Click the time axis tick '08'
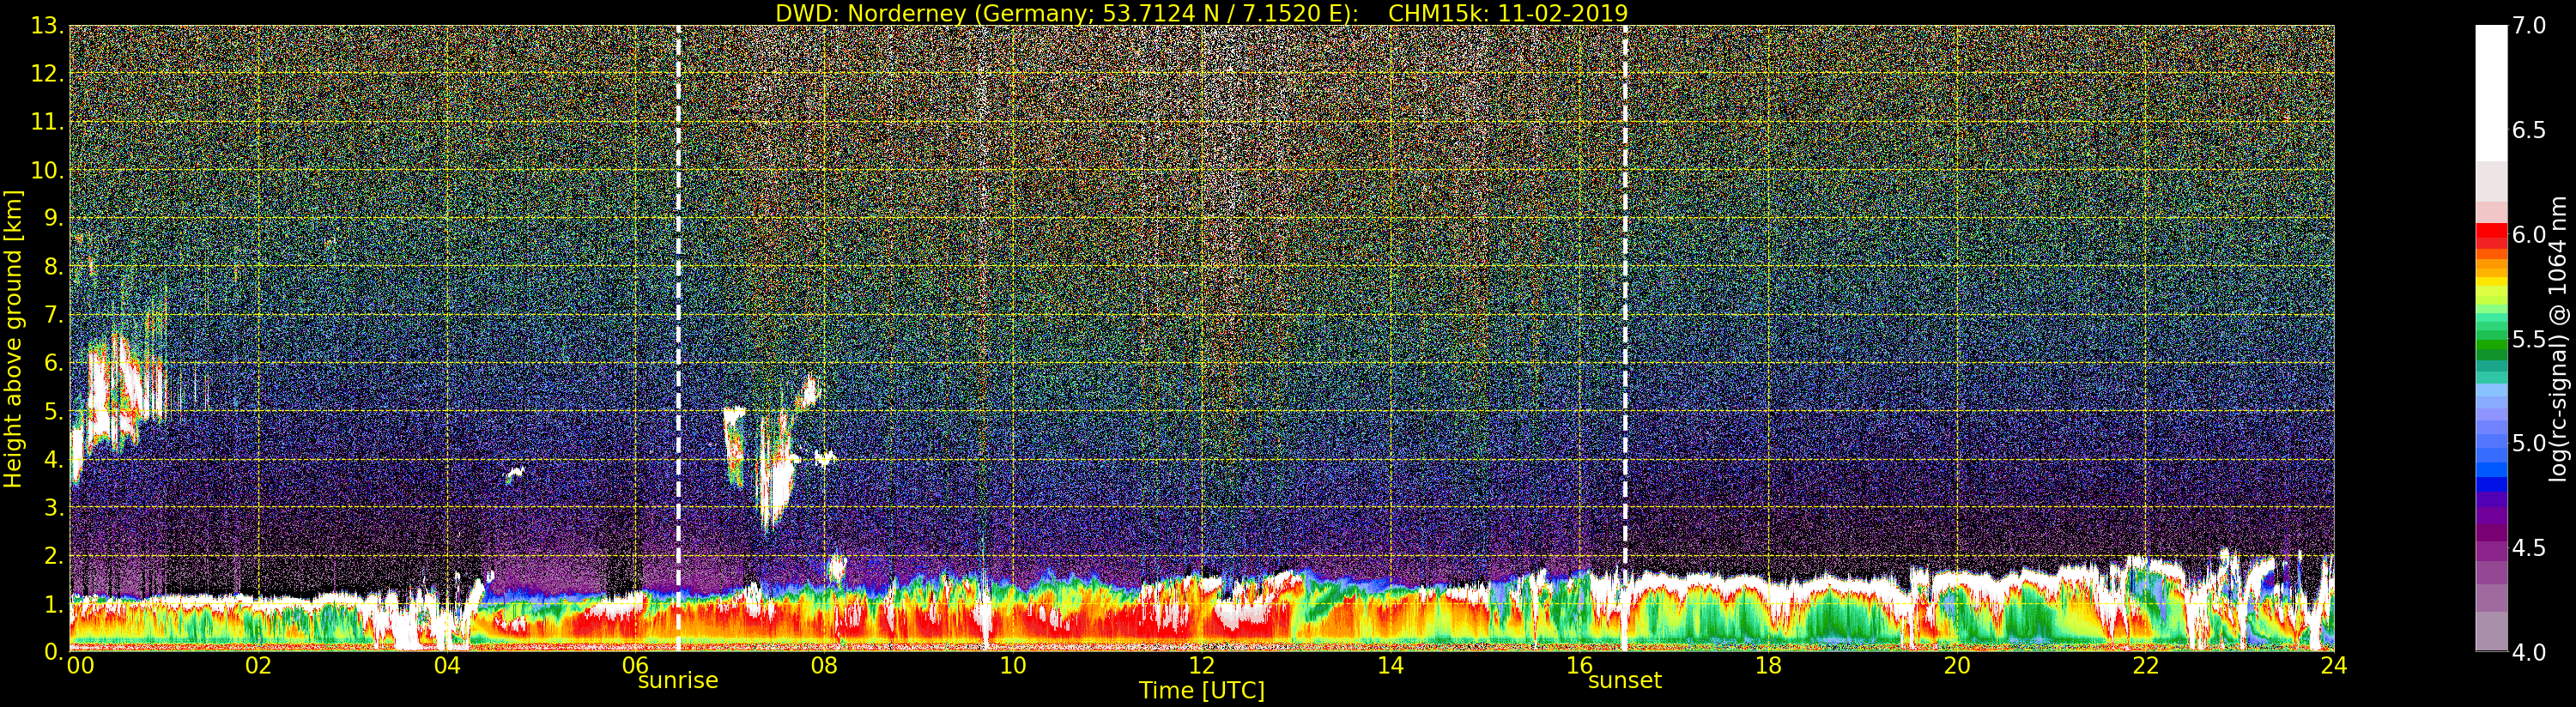The width and height of the screenshot is (2576, 707). click(x=824, y=665)
